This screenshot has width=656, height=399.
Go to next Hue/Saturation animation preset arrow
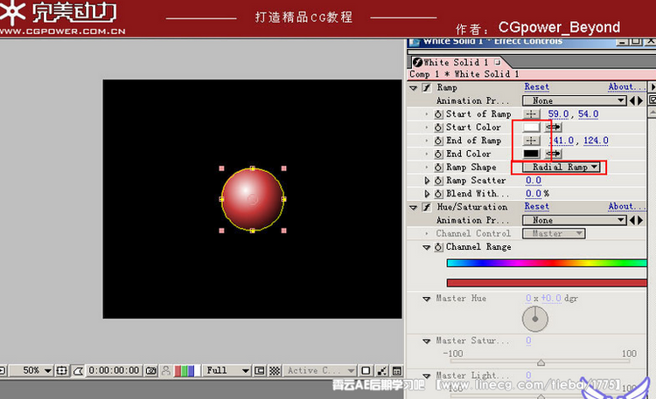point(639,220)
